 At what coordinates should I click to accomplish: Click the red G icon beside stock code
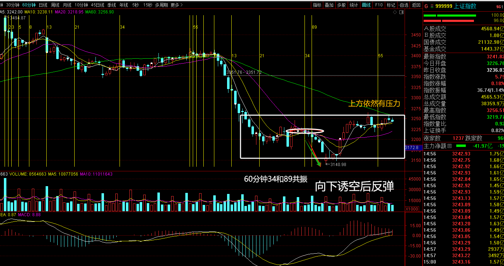click(426, 6)
